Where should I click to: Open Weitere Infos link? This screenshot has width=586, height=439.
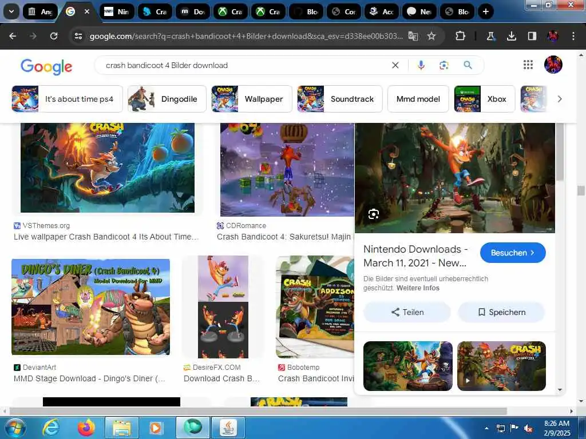(418, 288)
